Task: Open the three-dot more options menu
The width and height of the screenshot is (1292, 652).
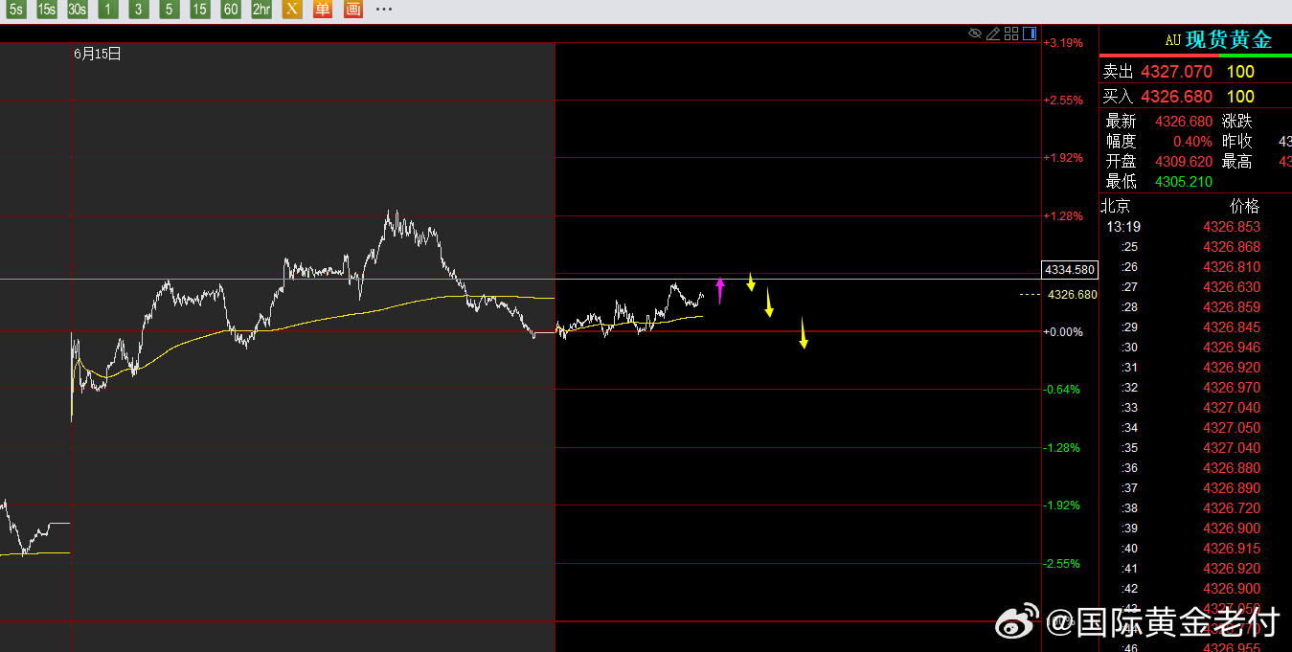Action: click(384, 10)
